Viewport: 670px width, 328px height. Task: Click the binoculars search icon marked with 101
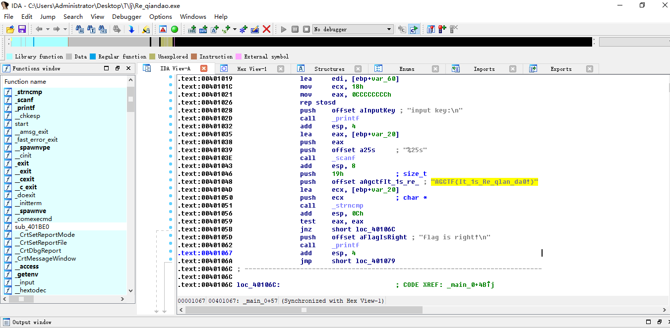(x=103, y=29)
